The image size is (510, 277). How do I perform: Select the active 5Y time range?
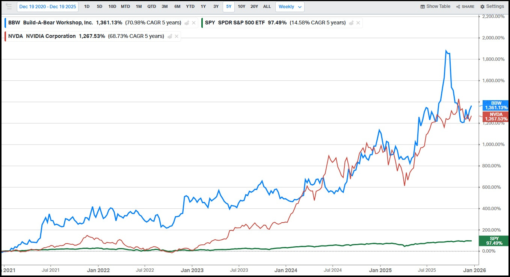[x=229, y=7]
